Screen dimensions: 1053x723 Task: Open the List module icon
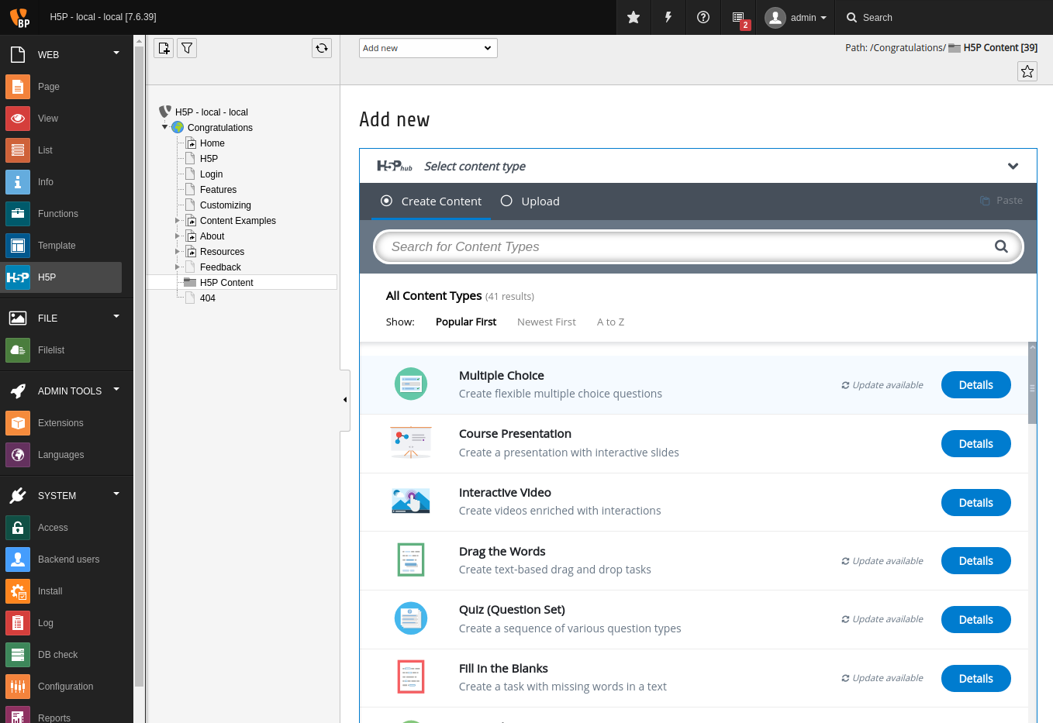(18, 150)
